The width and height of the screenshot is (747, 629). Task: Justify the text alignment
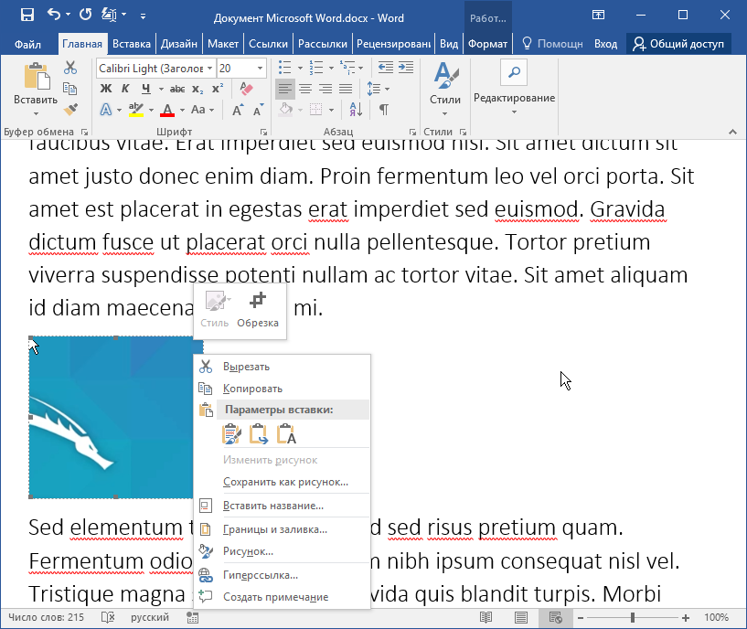346,89
